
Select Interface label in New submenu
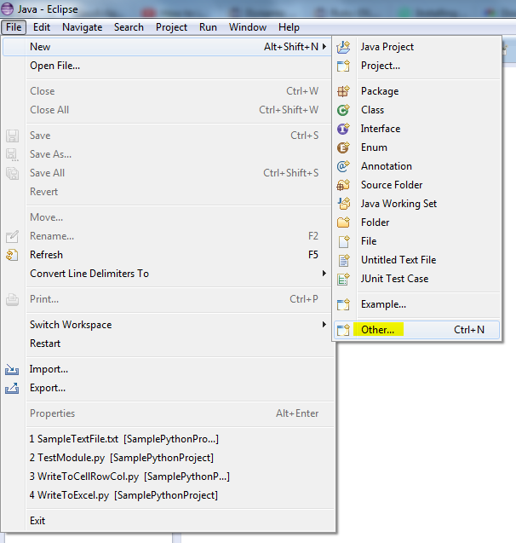(381, 129)
